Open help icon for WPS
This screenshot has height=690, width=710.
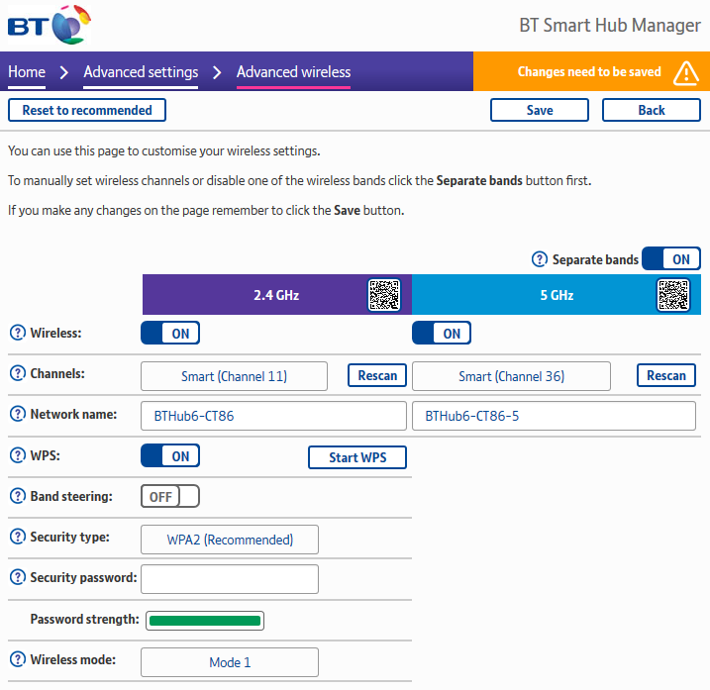point(18,455)
